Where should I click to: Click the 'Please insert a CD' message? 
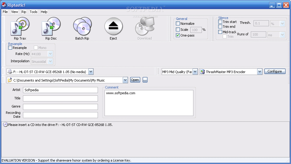point(60,125)
